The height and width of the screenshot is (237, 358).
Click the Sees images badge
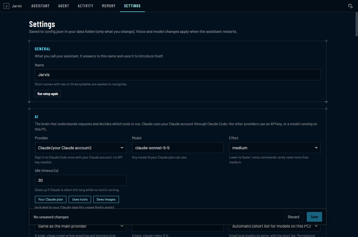[x=106, y=200]
